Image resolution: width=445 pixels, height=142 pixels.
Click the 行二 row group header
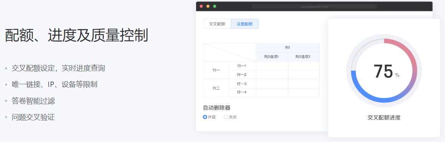[x=216, y=88]
